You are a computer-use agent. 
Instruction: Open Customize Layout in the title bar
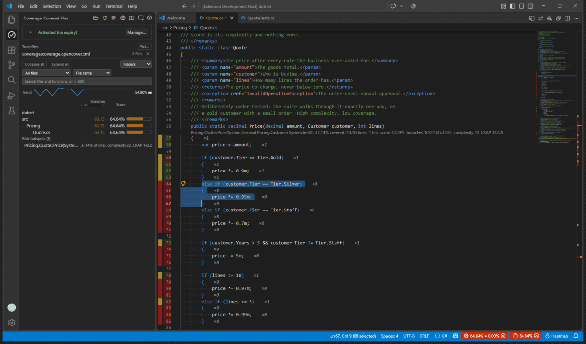tap(503, 6)
